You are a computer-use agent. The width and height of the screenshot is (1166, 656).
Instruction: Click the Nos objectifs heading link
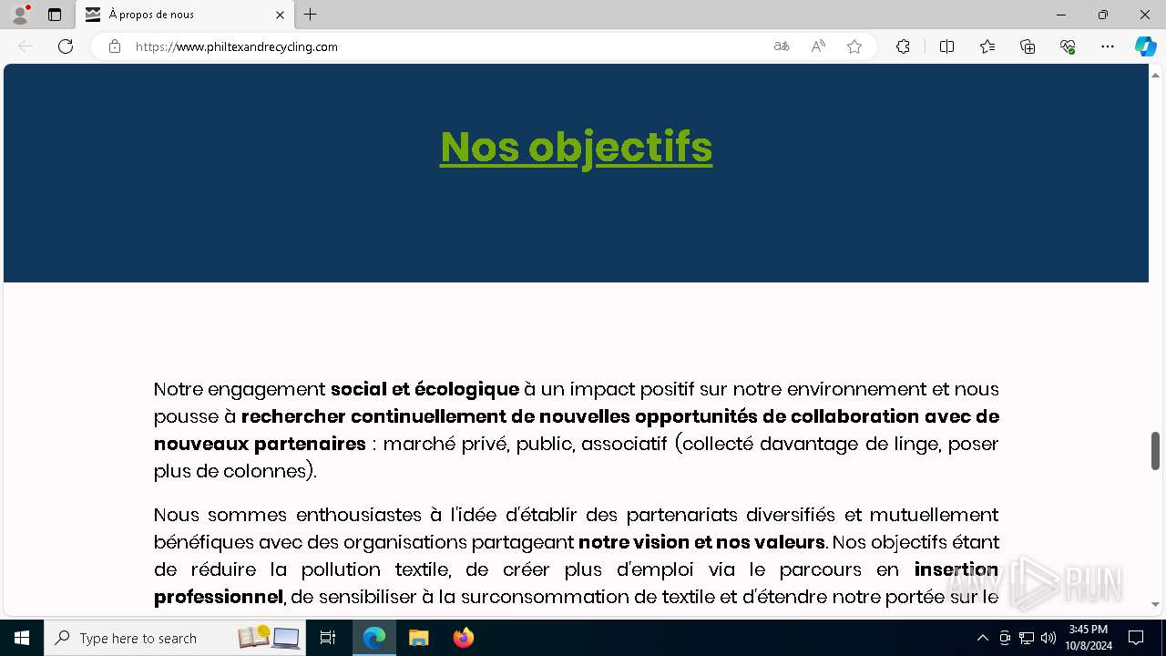[x=576, y=147]
